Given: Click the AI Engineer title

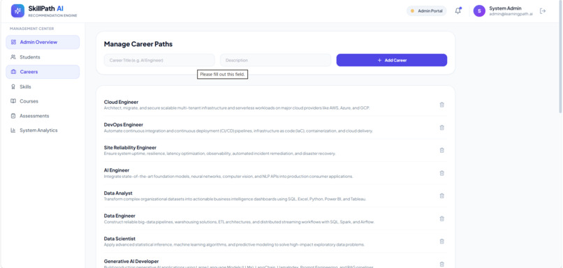Looking at the screenshot, I should coord(117,170).
